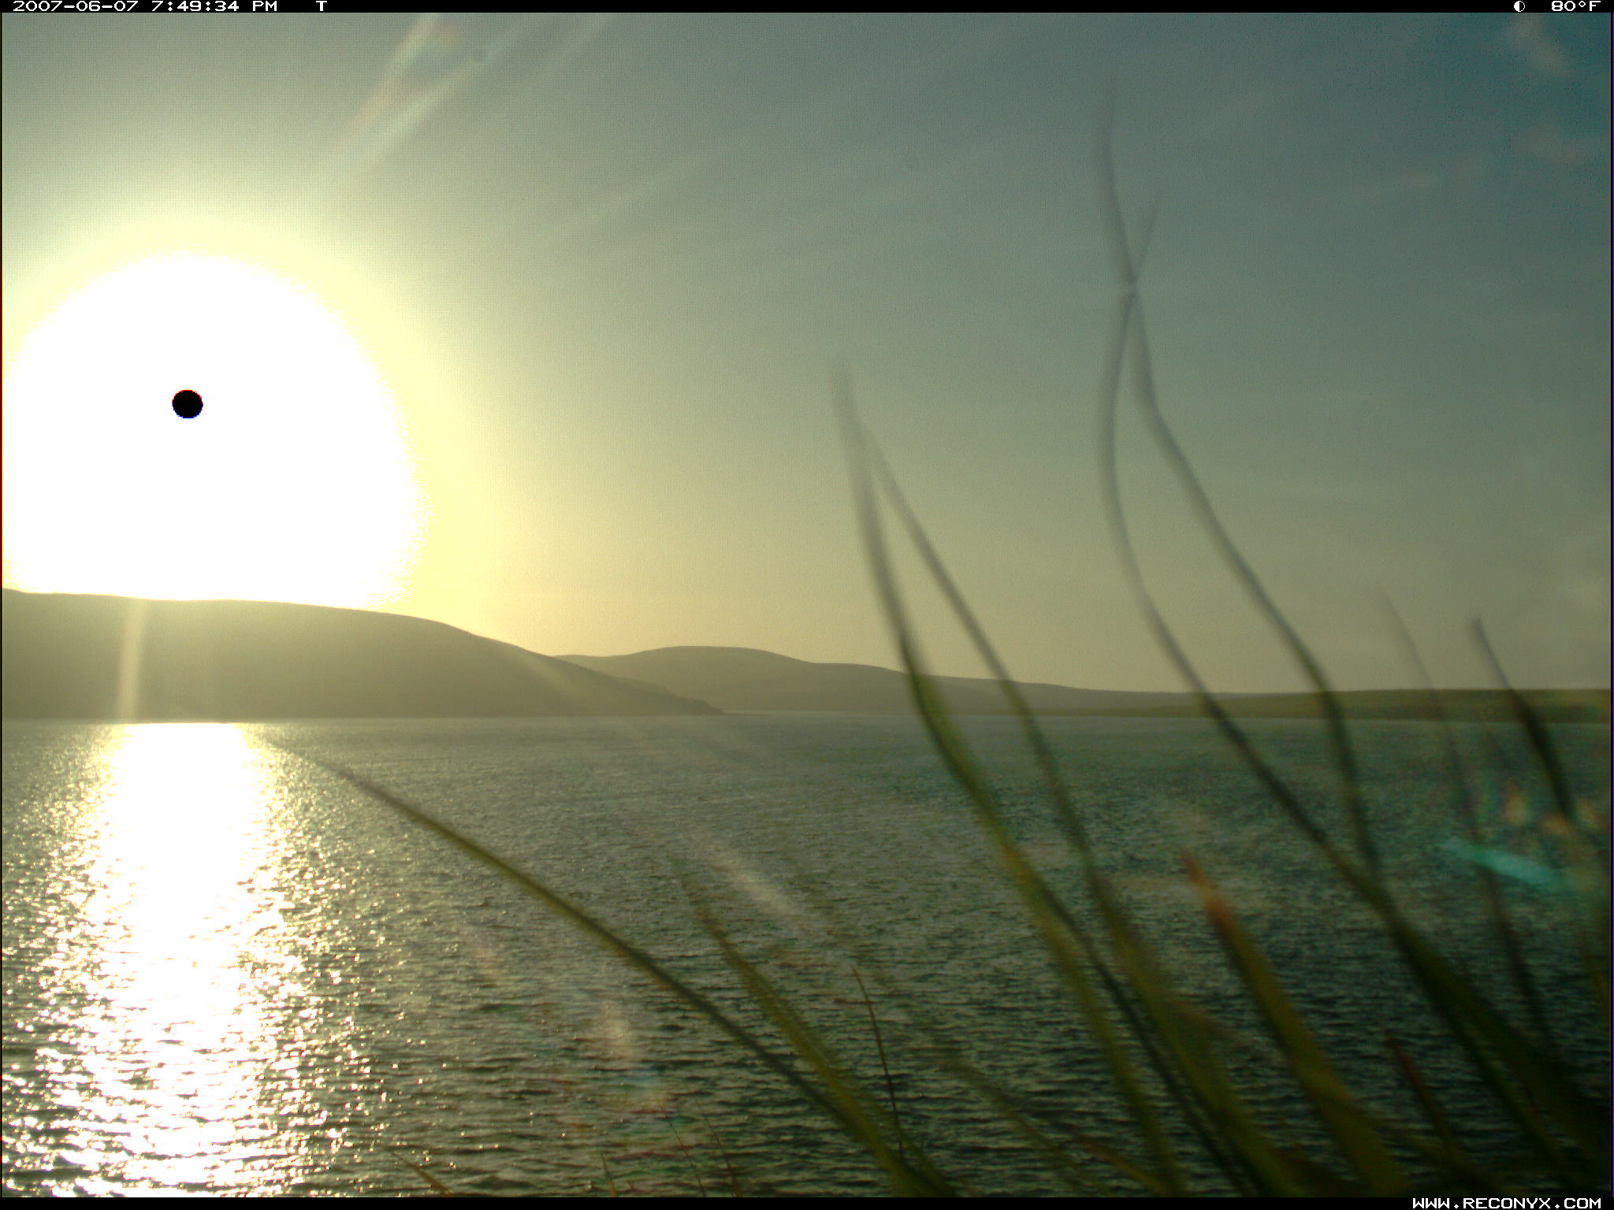Screen dimensions: 1614x1210
Task: Select the time 7:49:34 PM in the header
Action: click(214, 6)
